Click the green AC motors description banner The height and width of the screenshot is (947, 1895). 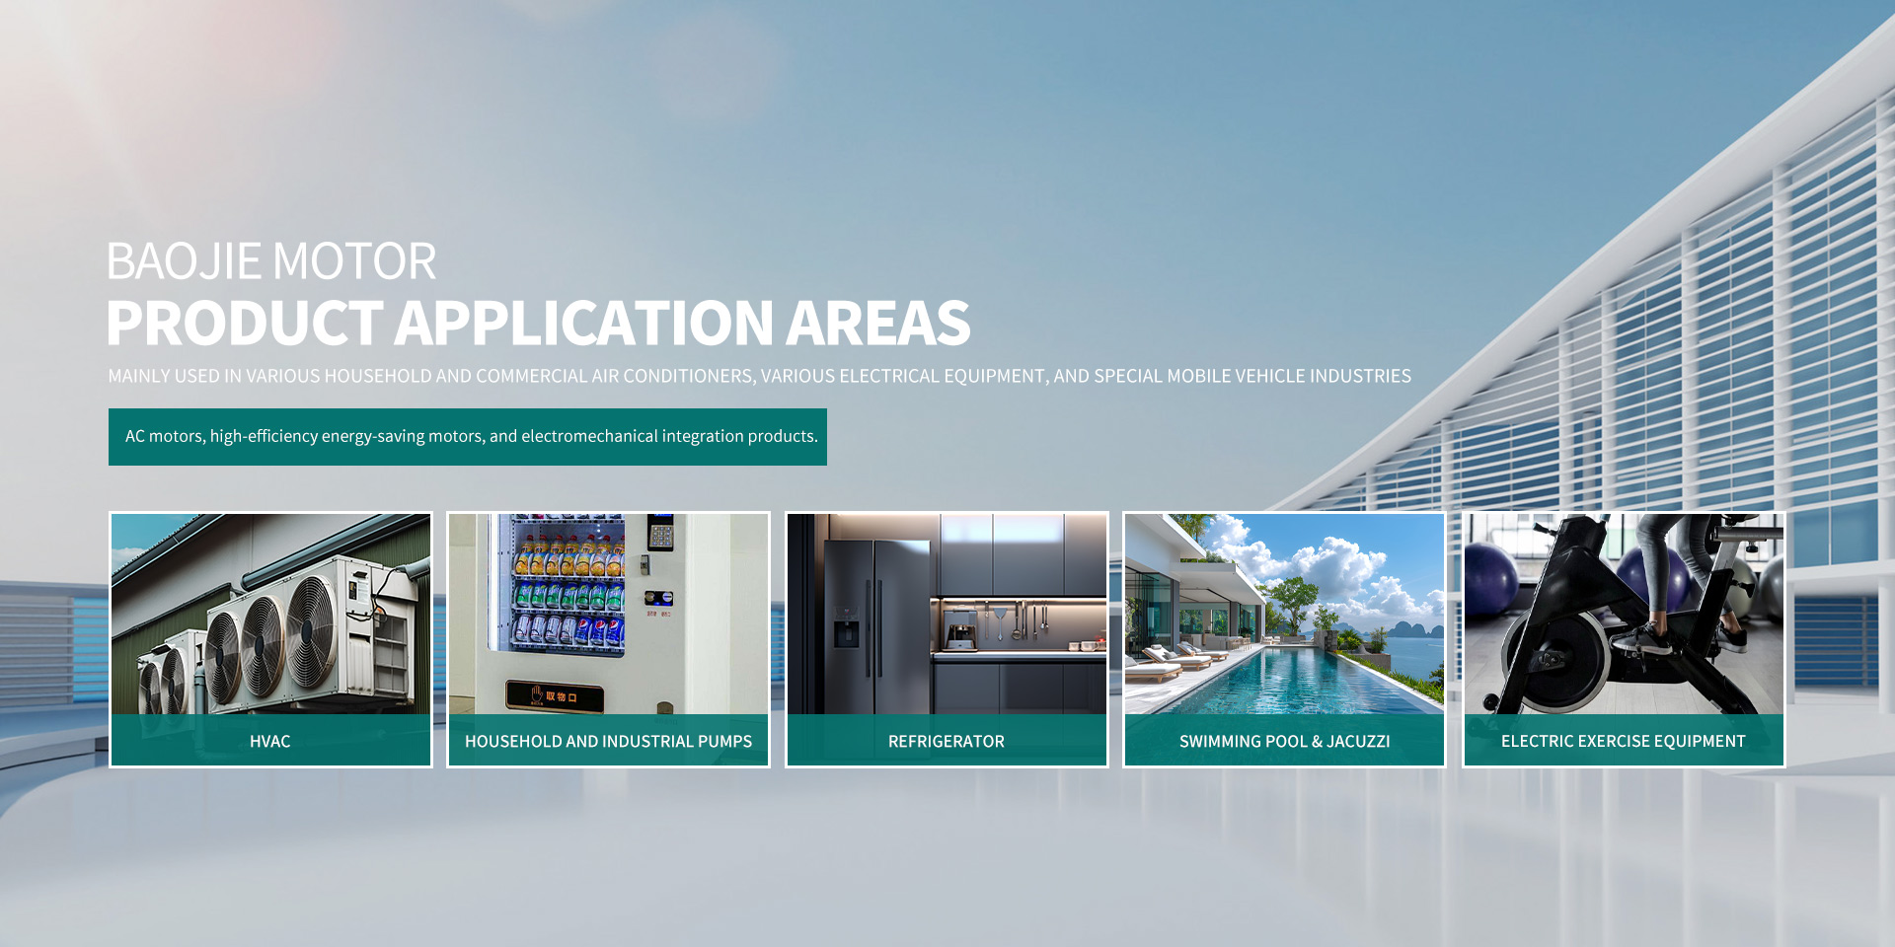tap(468, 437)
